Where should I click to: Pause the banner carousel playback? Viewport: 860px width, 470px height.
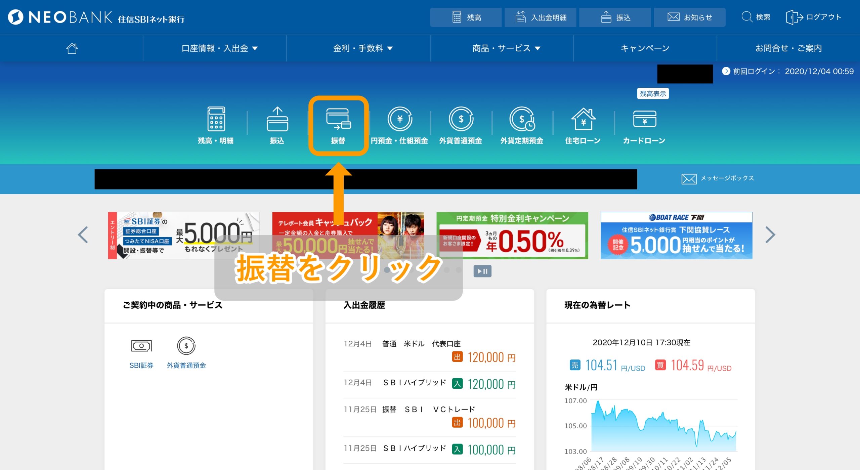point(482,271)
